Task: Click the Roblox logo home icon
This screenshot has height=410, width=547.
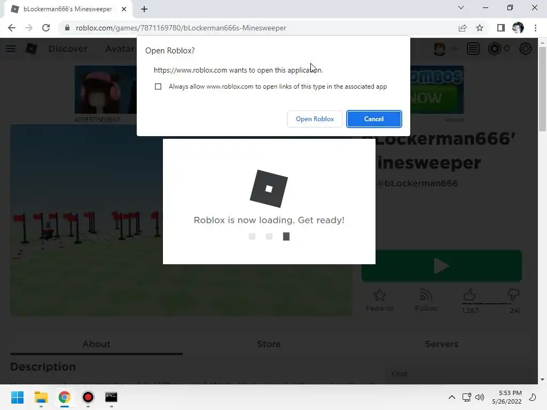Action: pos(32,49)
